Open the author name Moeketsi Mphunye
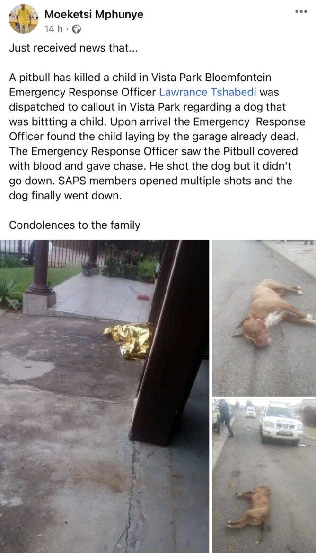 (x=94, y=15)
